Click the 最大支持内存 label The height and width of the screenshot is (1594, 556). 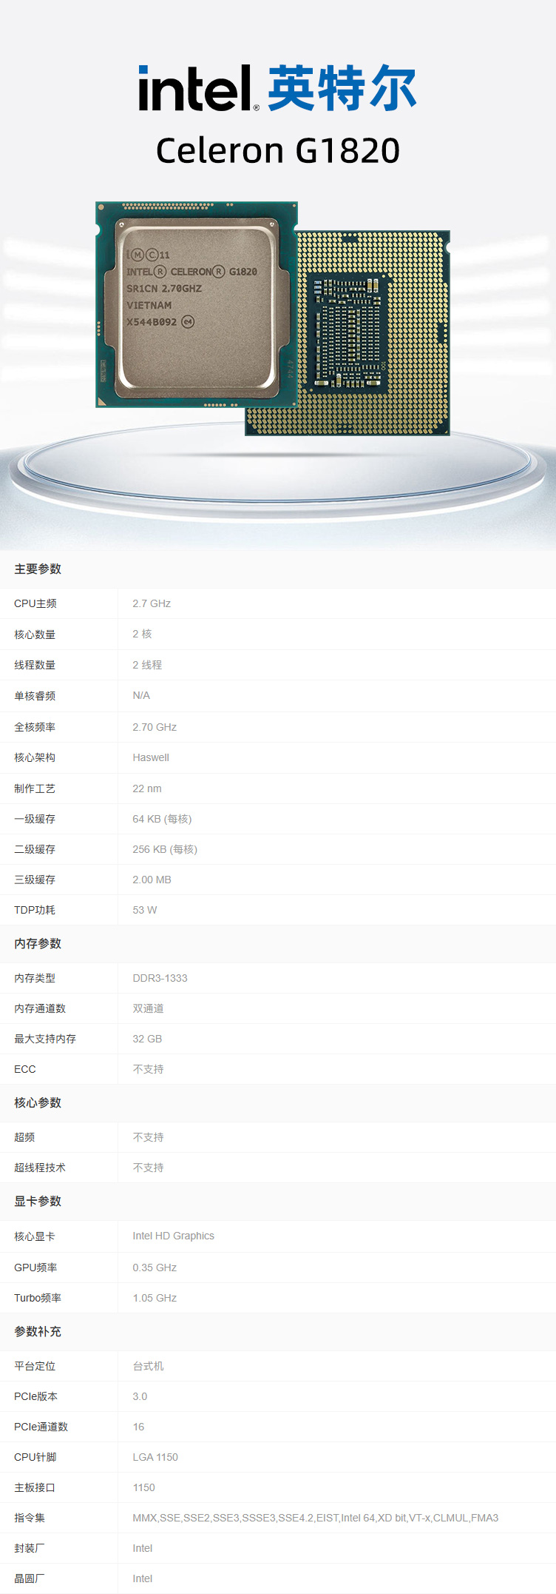click(x=45, y=1039)
